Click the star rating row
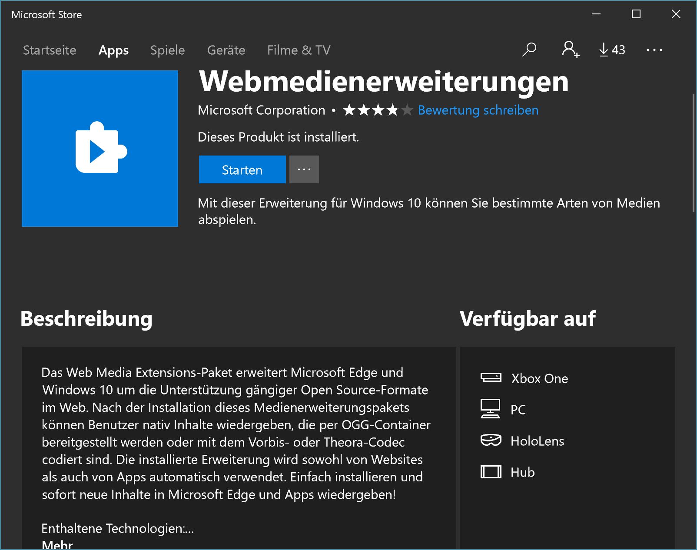The width and height of the screenshot is (697, 550). (x=378, y=110)
